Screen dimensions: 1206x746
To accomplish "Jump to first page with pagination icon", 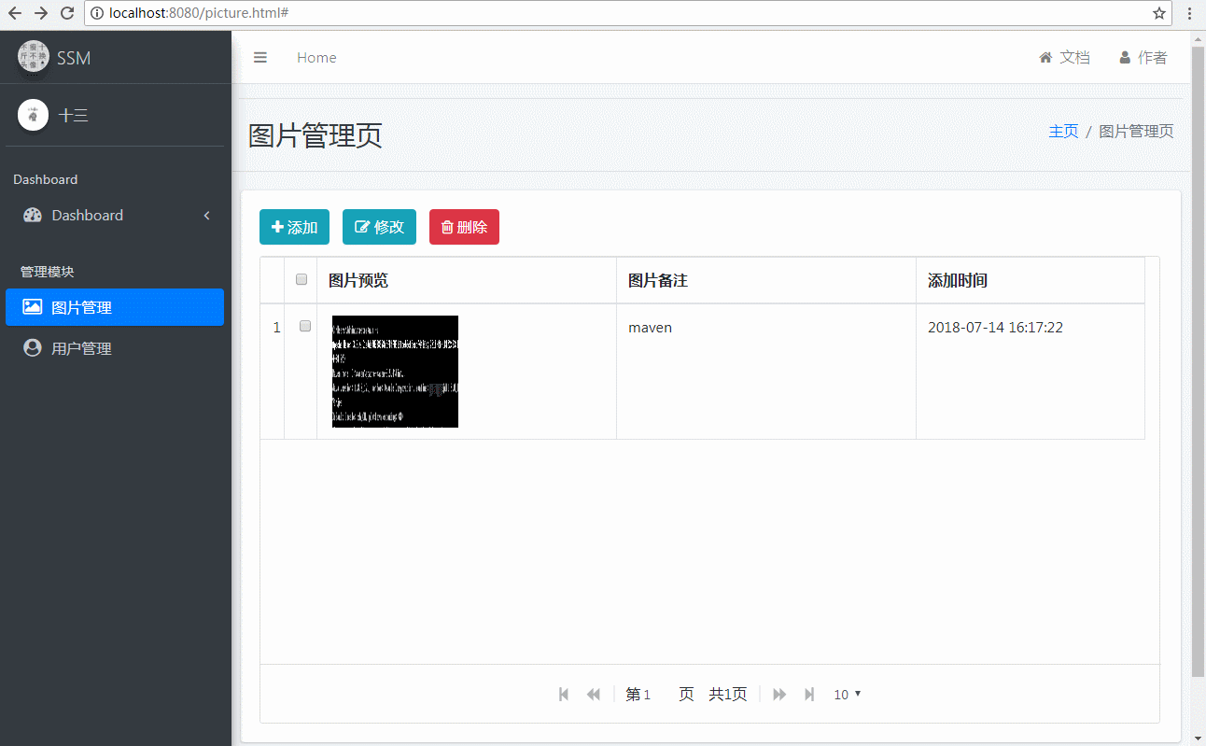I will (563, 694).
